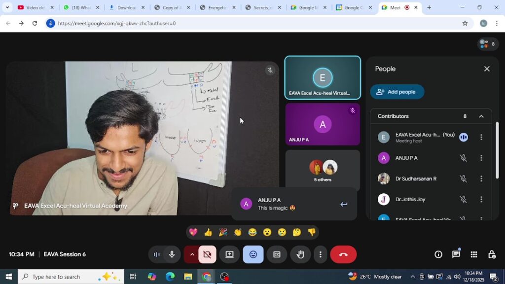Raise your hand in the meeting
The width and height of the screenshot is (505, 284).
click(300, 254)
